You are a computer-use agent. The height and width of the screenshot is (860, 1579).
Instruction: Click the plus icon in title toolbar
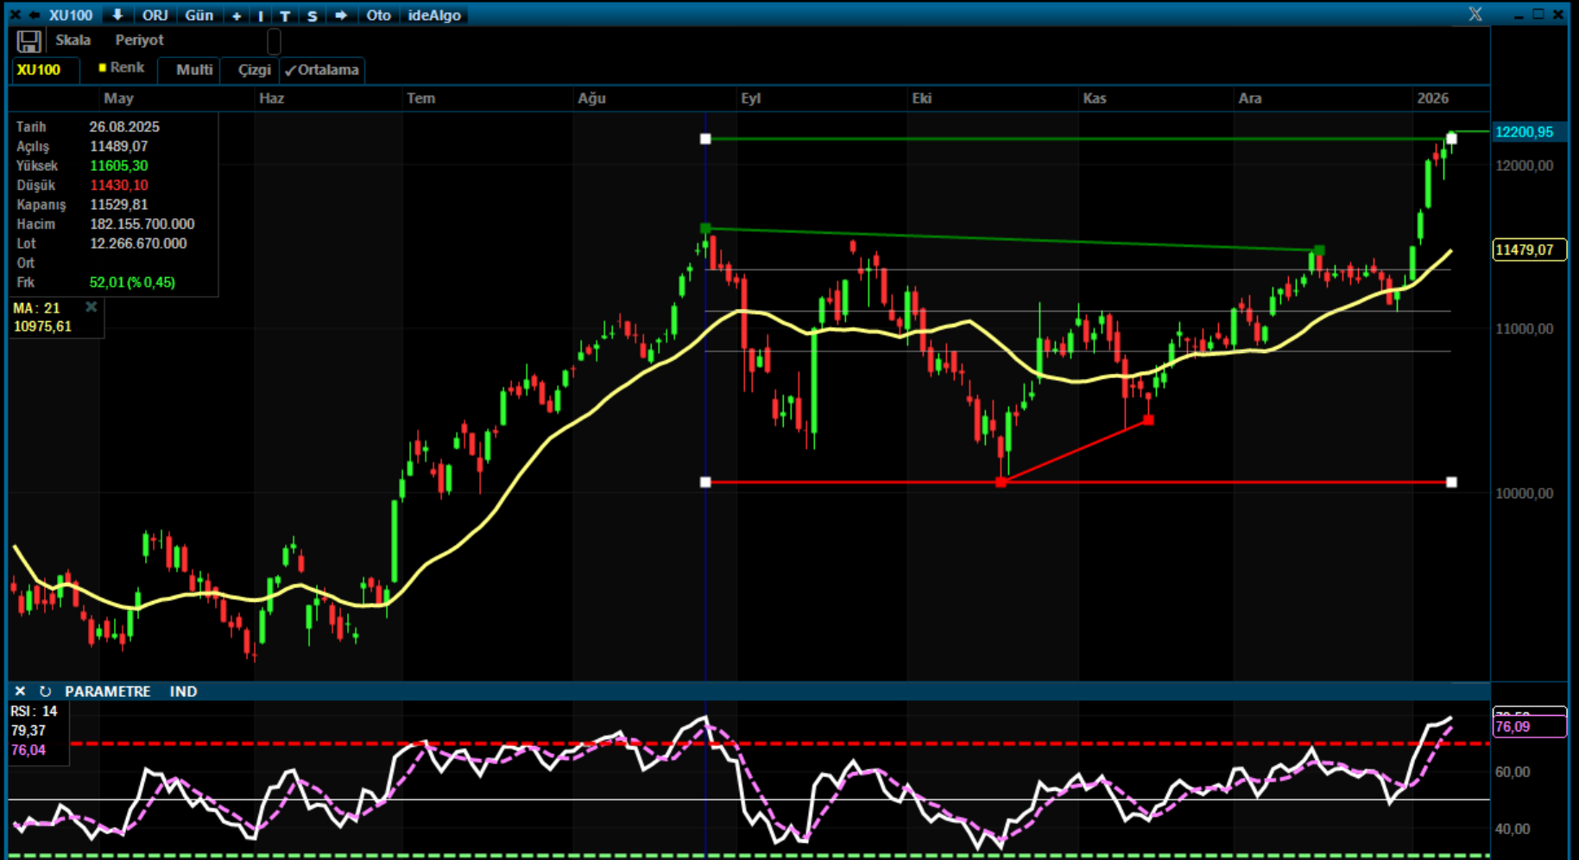tap(237, 16)
